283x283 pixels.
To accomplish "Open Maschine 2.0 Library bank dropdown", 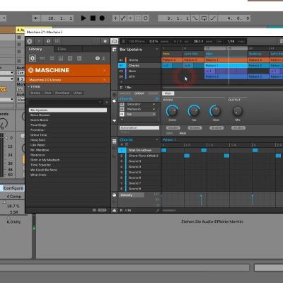I will click(x=68, y=80).
